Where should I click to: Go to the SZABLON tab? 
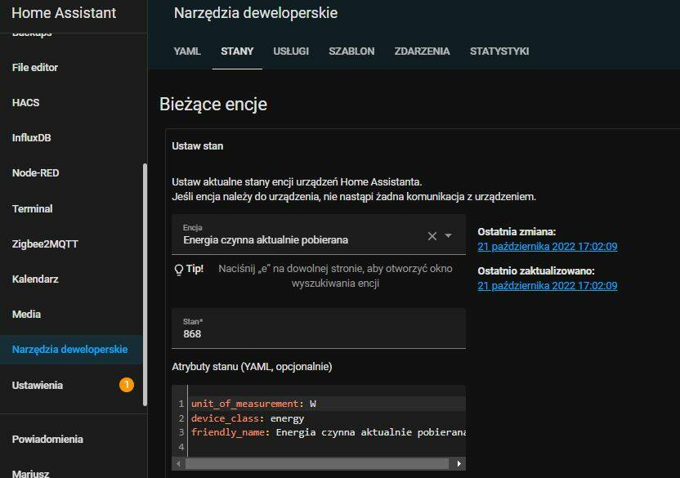(351, 51)
